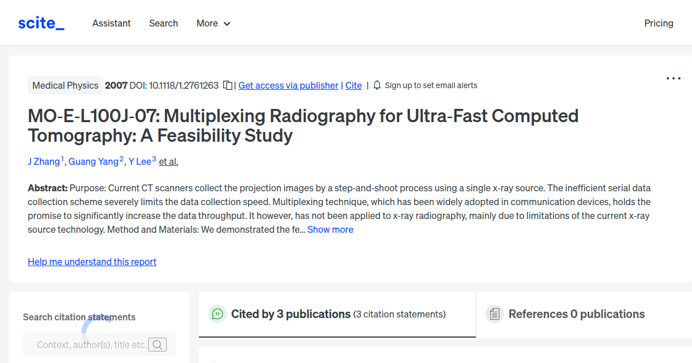Click the scite_ logo
The width and height of the screenshot is (692, 363).
[40, 22]
